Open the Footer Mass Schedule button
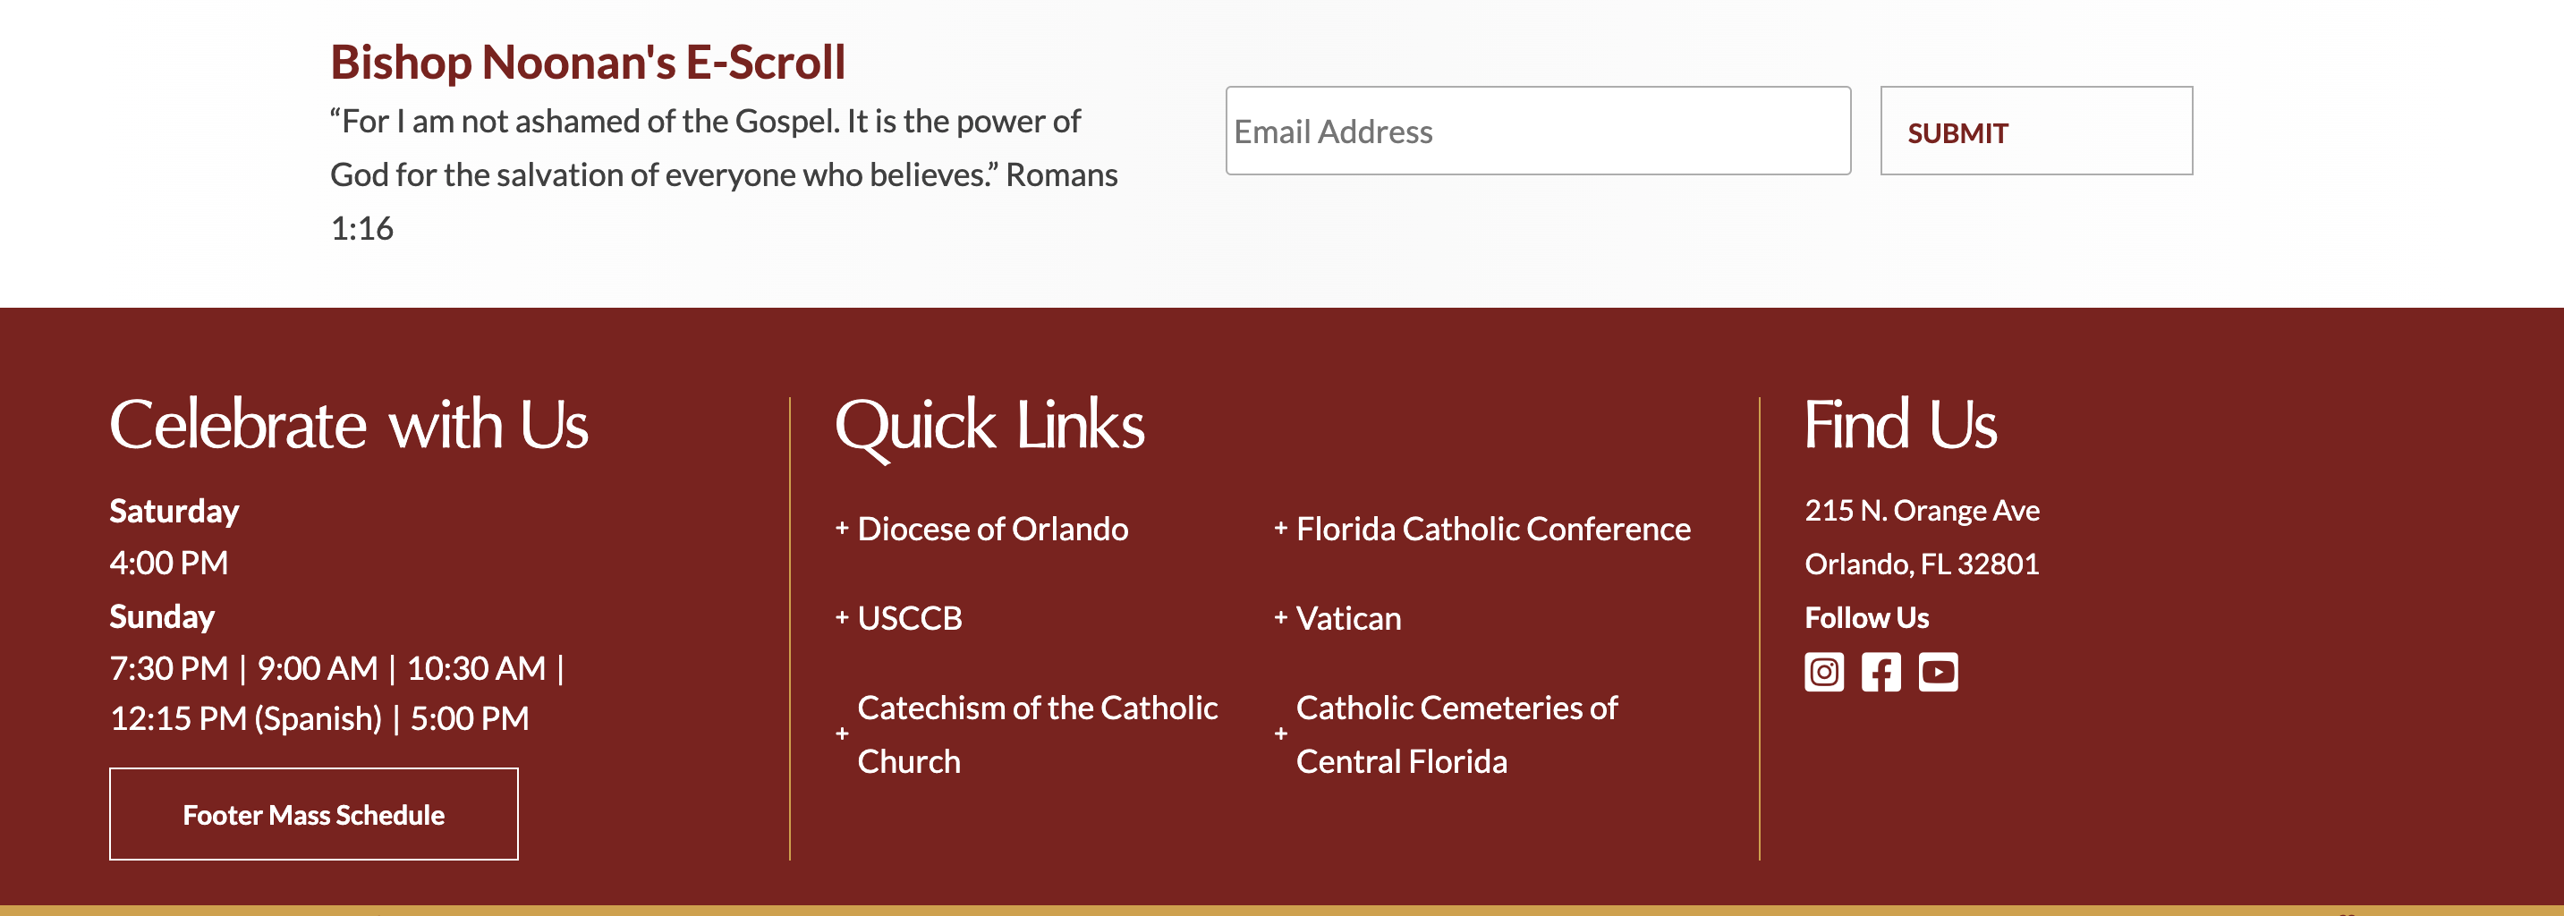 tap(313, 813)
